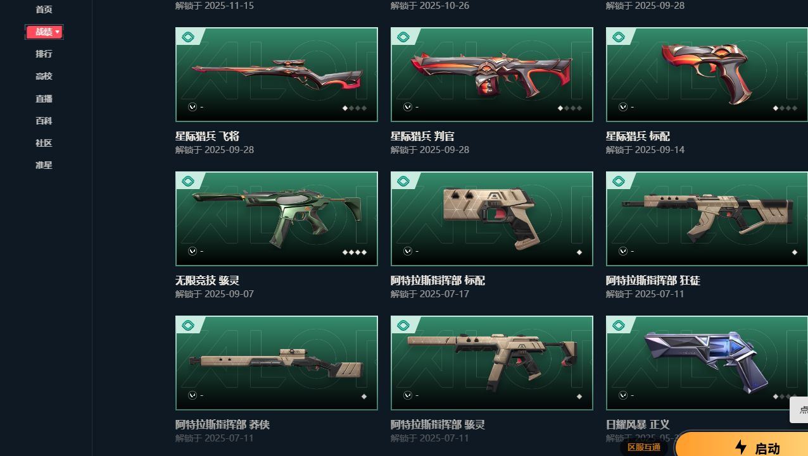Open the 直播 link in sidebar
The height and width of the screenshot is (456, 808).
pos(44,99)
